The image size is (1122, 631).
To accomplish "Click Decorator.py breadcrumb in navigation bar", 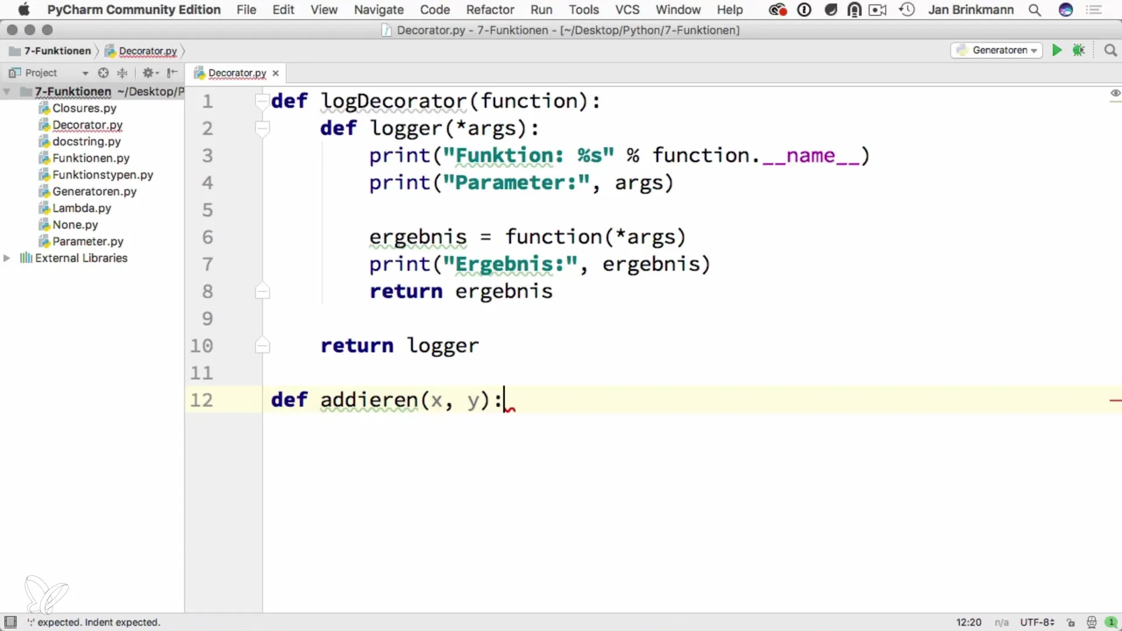I will tap(141, 51).
